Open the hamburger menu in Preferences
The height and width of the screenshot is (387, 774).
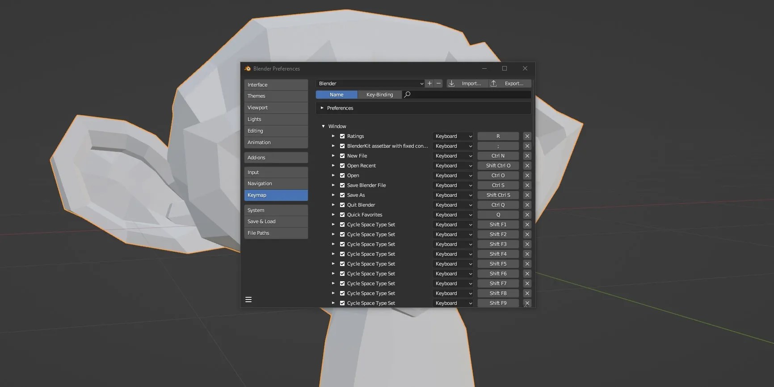pos(248,300)
